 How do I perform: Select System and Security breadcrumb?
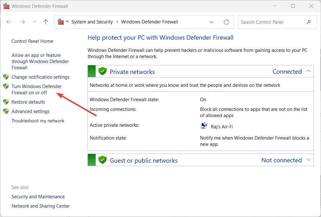[92, 22]
